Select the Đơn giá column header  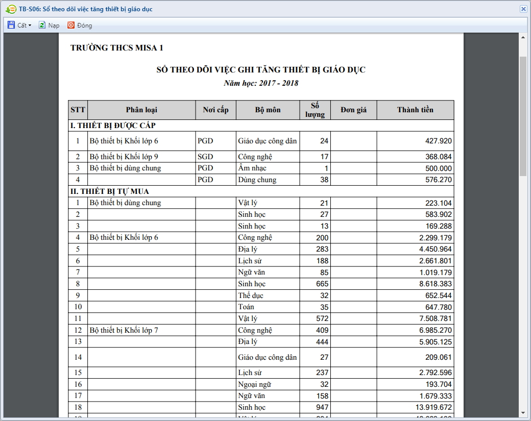tap(353, 110)
